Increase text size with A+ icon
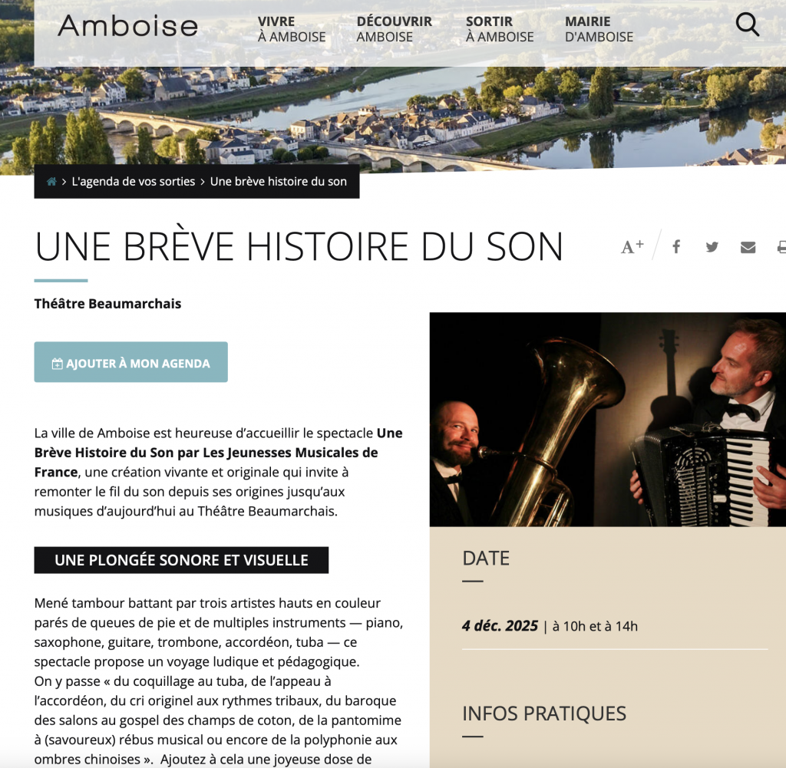The image size is (786, 768). [632, 246]
